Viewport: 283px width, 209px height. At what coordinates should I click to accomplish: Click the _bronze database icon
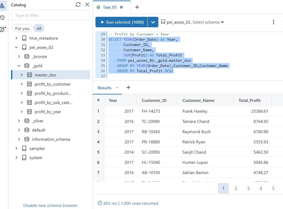point(27,56)
